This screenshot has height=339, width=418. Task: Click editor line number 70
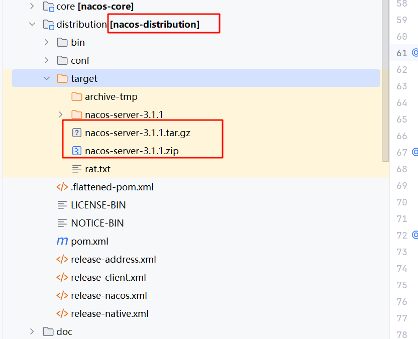[x=402, y=202]
